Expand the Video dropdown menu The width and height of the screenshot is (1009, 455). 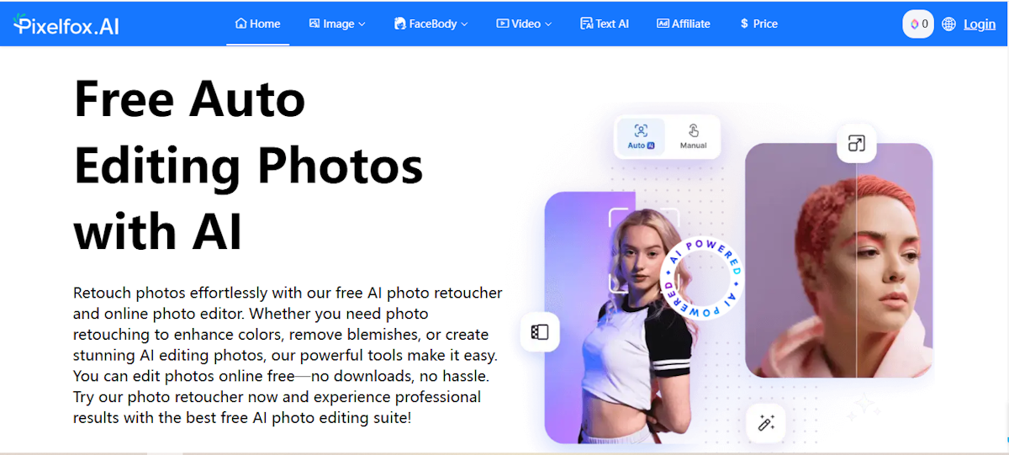[524, 24]
